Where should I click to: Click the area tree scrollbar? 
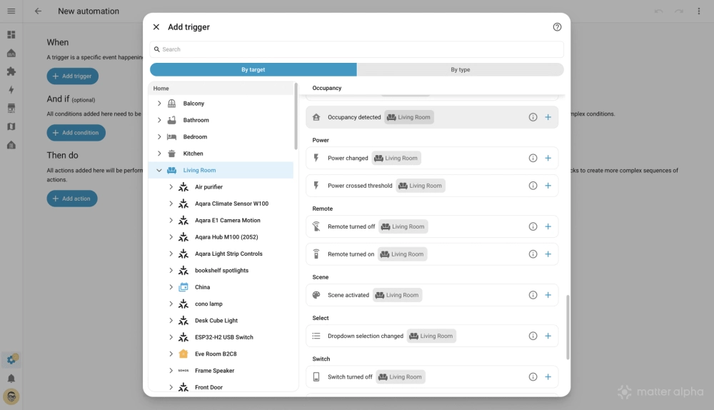coord(296,116)
